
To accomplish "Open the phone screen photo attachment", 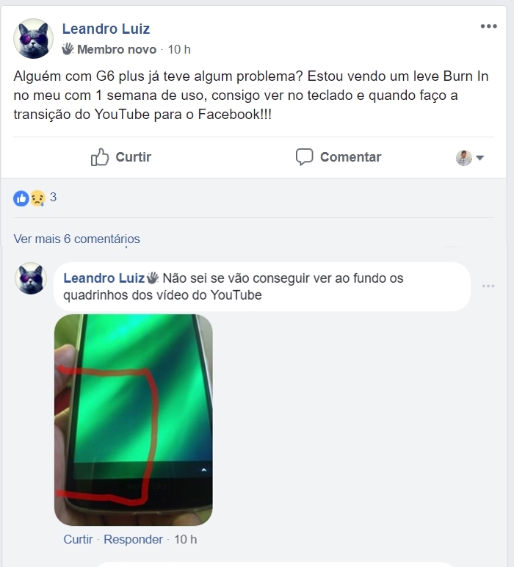I will tap(134, 420).
